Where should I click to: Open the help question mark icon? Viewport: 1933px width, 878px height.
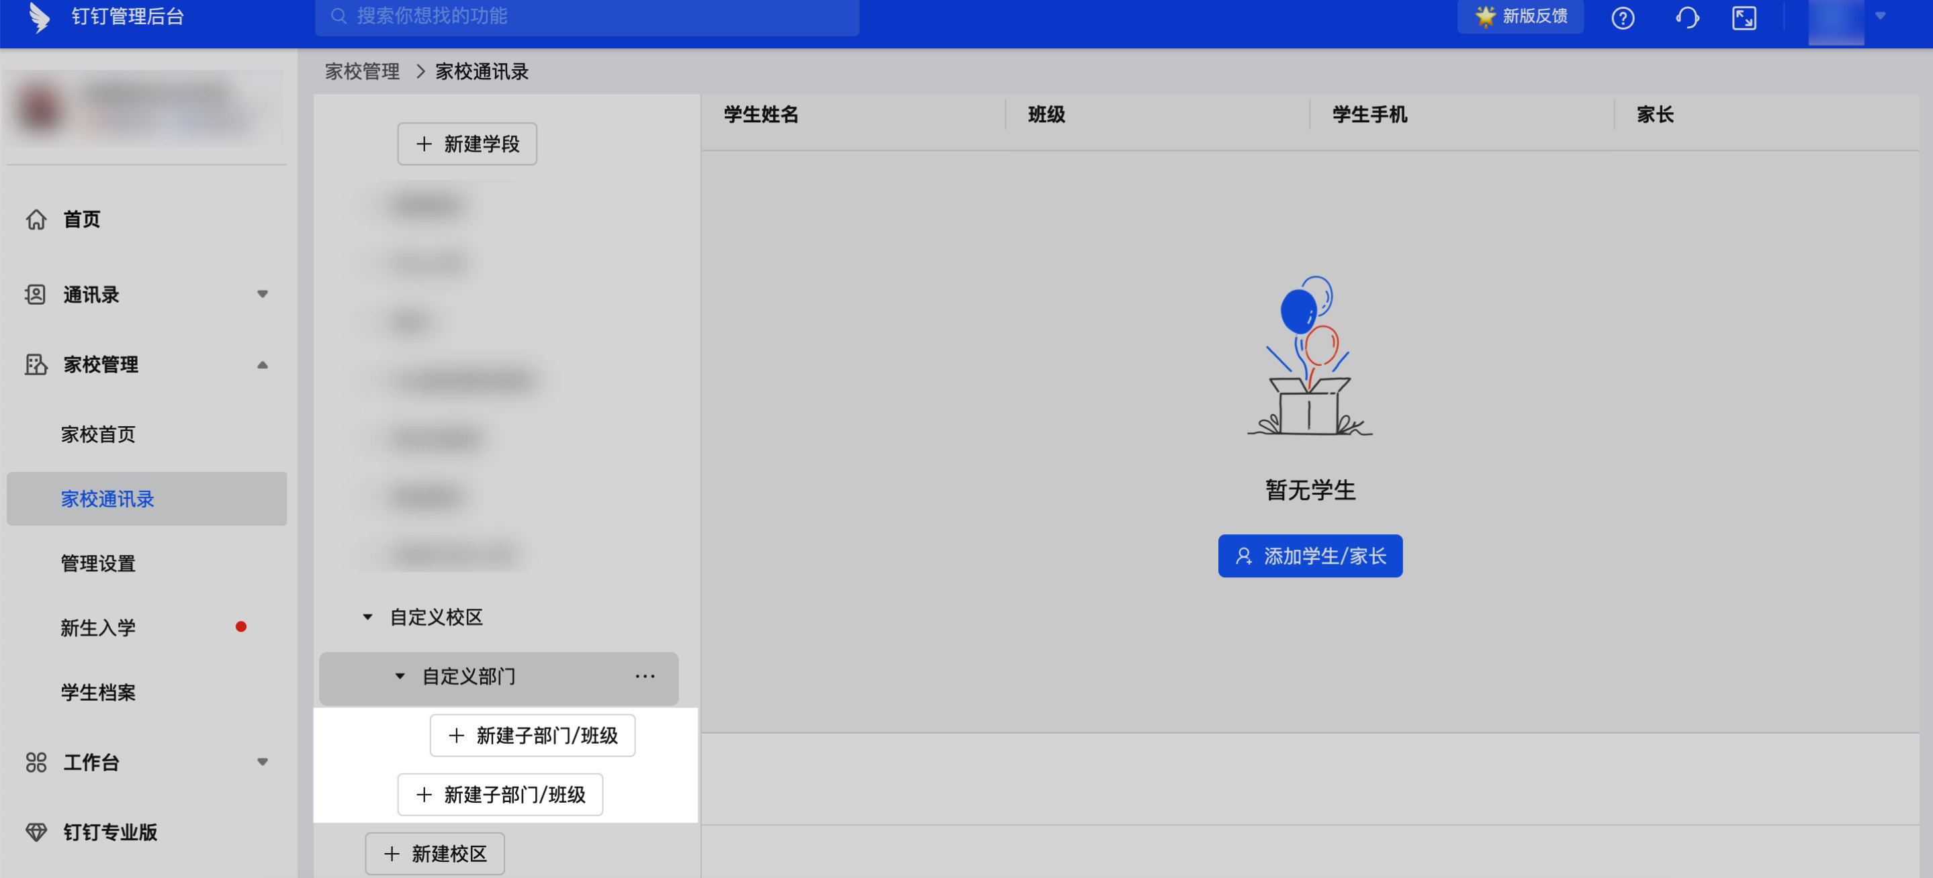coord(1622,17)
